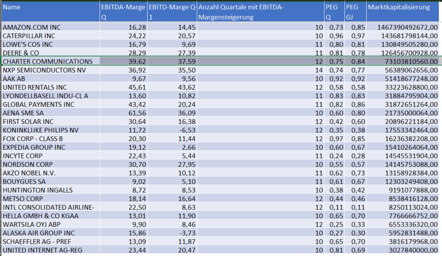
Task: Select the LYONDELLBASELL INDU-CL A cell
Action: (x=50, y=96)
